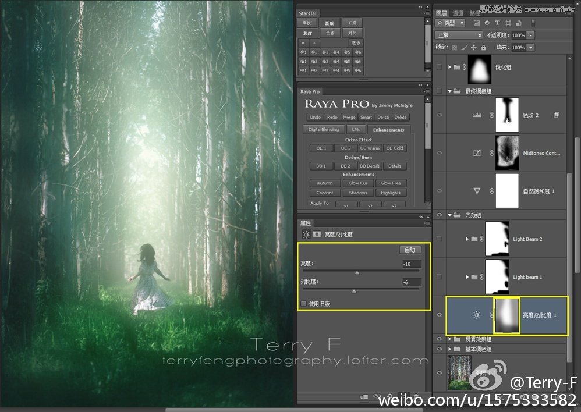This screenshot has height=412, width=581.
Task: Open the Raya Pro panel flyout menu
Action: [x=426, y=91]
